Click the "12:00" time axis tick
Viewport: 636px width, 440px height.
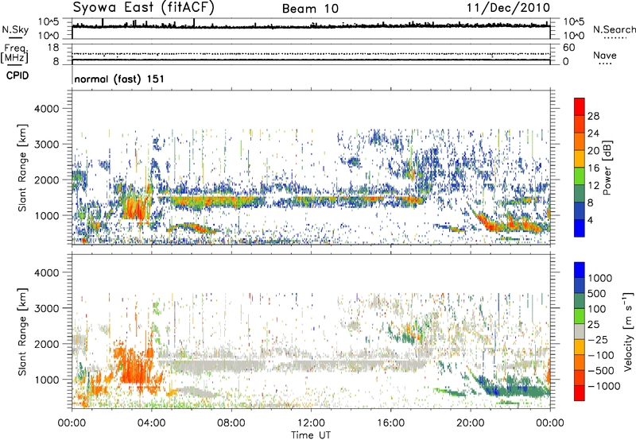(x=311, y=423)
